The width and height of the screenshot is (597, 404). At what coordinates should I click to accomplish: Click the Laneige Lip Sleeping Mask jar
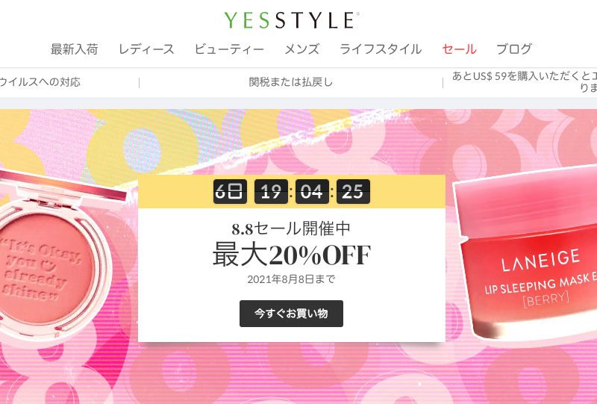pos(528,253)
